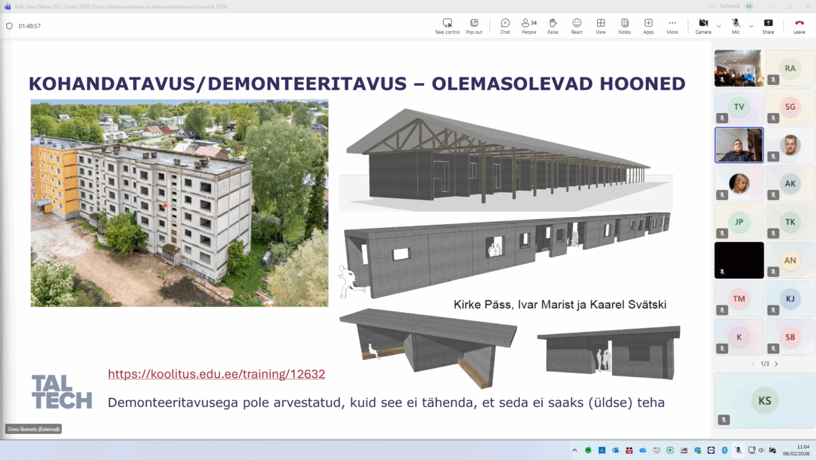
Task: Turn on the Camera
Action: [703, 26]
